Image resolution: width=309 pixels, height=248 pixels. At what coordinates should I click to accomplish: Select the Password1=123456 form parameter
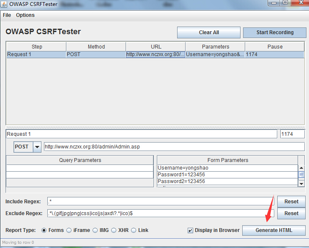[227, 175]
